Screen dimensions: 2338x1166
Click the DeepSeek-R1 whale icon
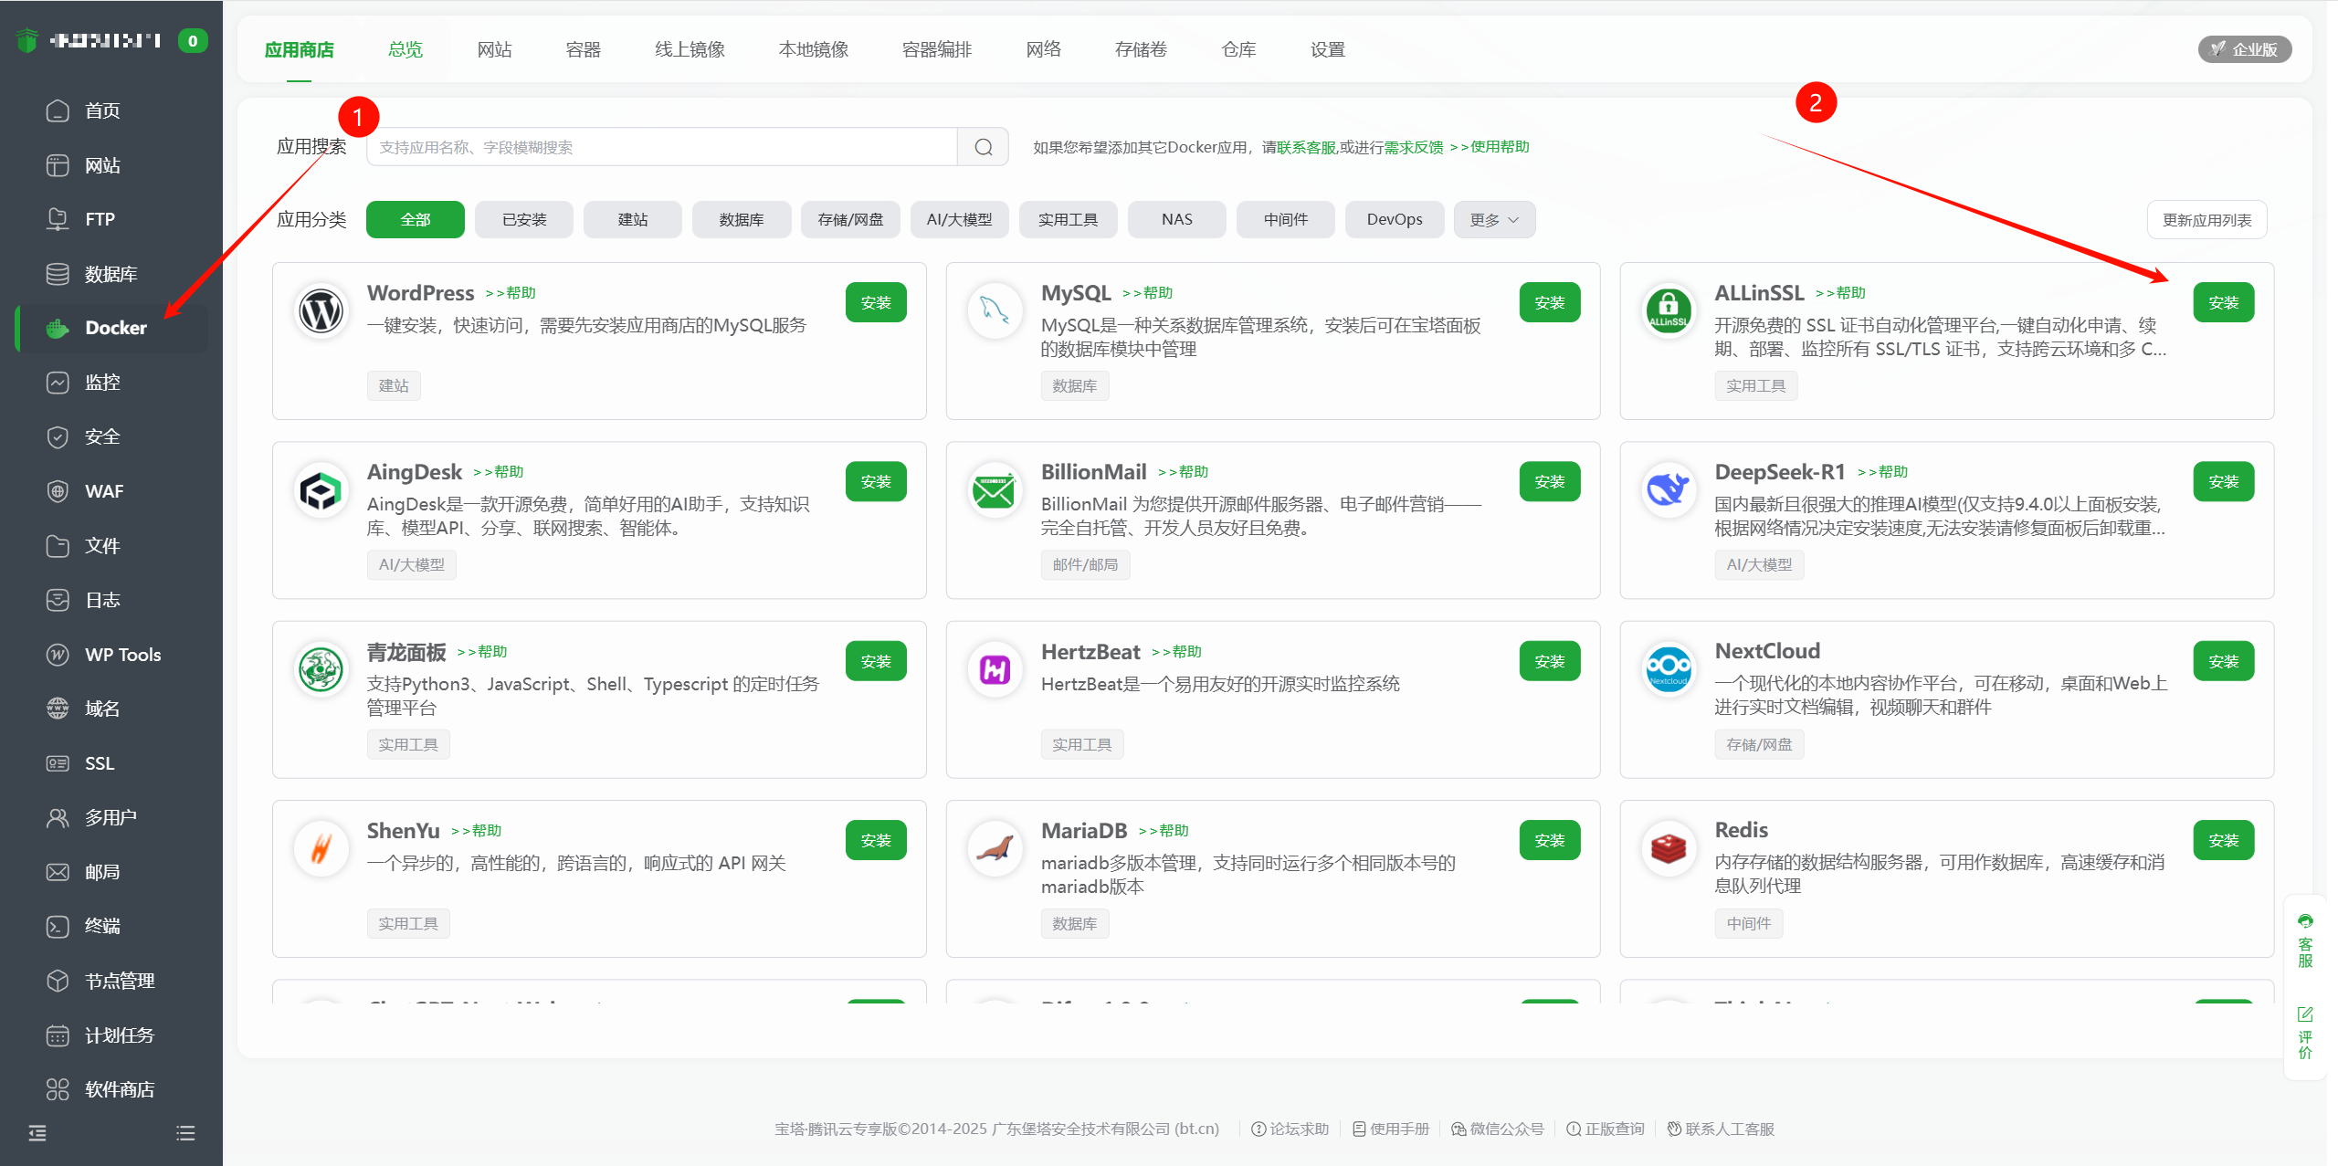1668,489
